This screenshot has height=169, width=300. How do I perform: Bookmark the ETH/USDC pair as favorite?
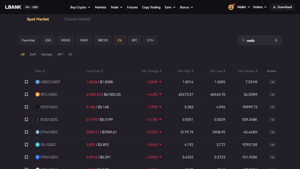[x=26, y=132]
